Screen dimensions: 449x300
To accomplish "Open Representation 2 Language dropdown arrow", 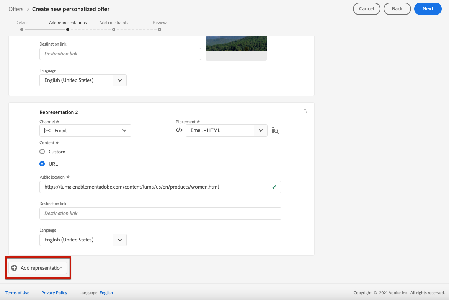I will tap(120, 240).
